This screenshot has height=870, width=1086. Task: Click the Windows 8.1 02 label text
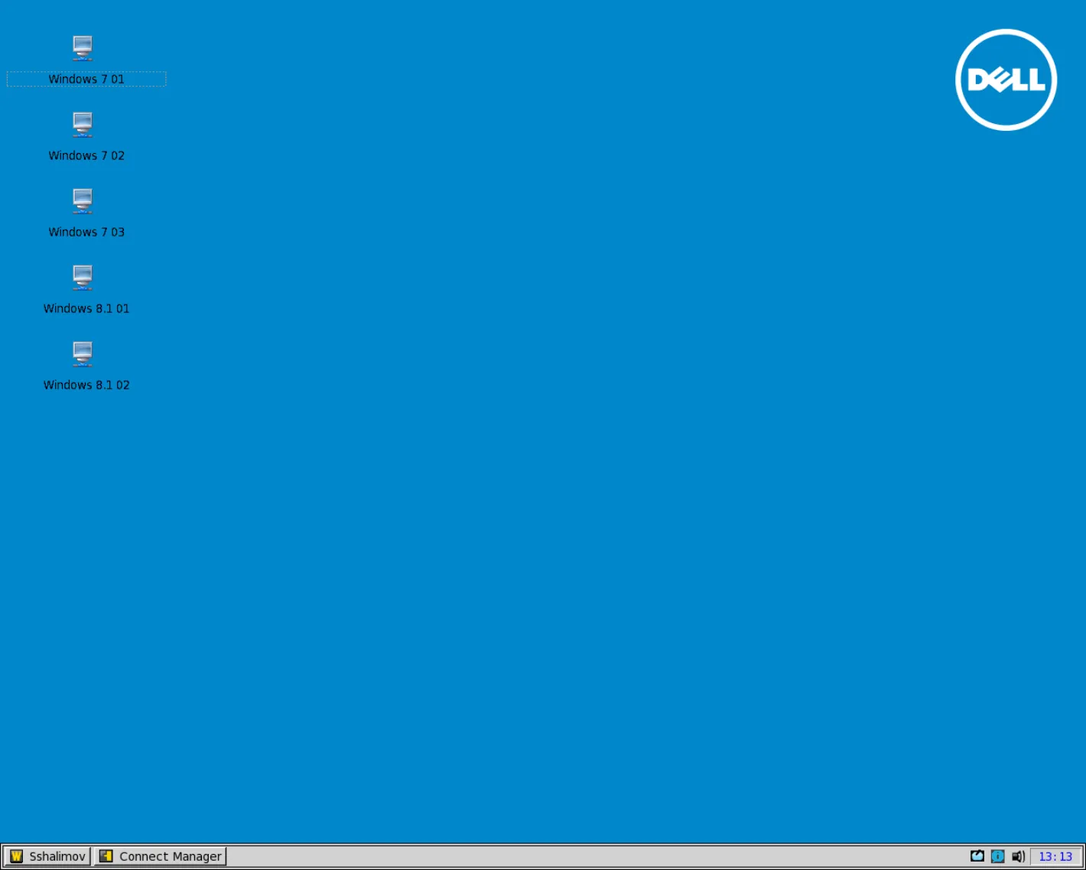86,385
